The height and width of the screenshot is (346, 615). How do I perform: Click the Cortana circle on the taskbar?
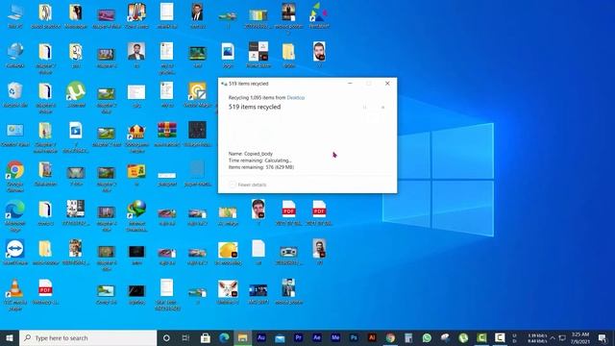coord(166,337)
